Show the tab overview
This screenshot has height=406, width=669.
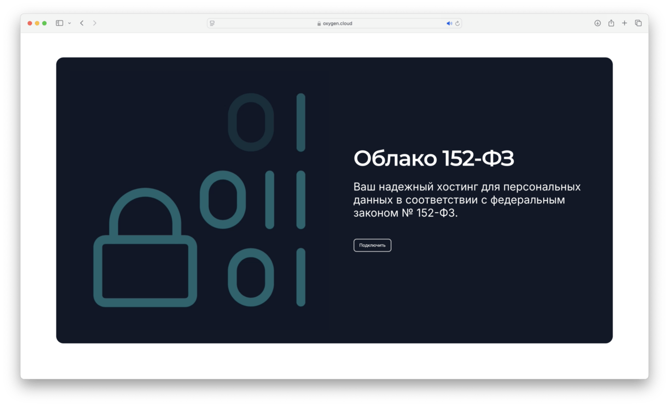(x=638, y=23)
